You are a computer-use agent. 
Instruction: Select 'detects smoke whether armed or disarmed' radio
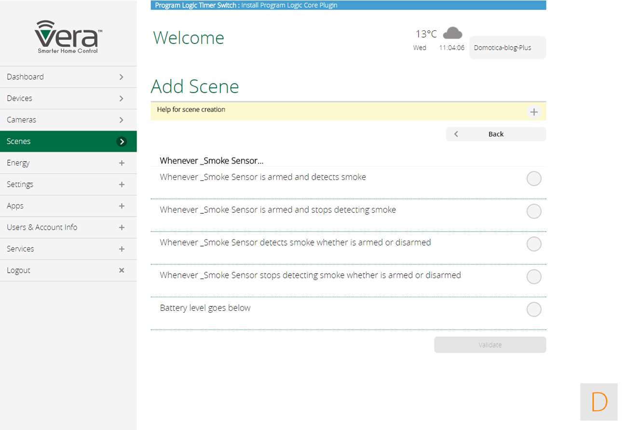pos(533,244)
